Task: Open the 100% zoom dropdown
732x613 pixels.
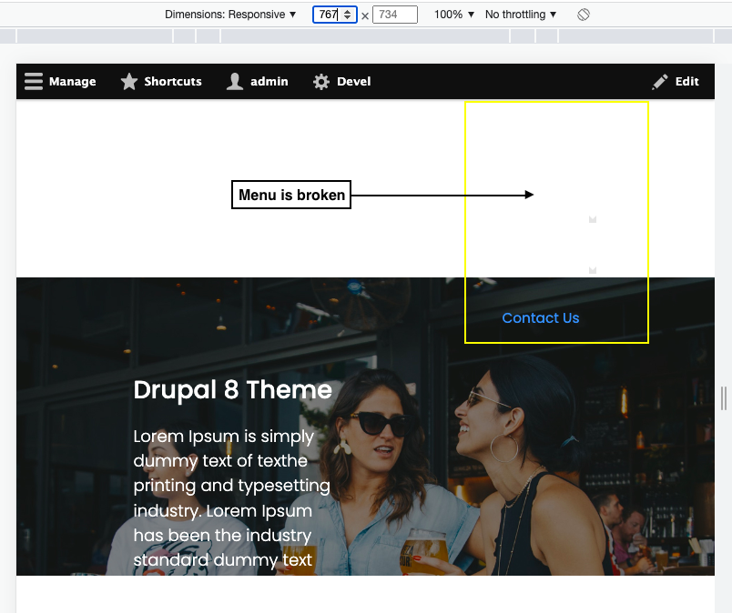Action: (x=453, y=14)
